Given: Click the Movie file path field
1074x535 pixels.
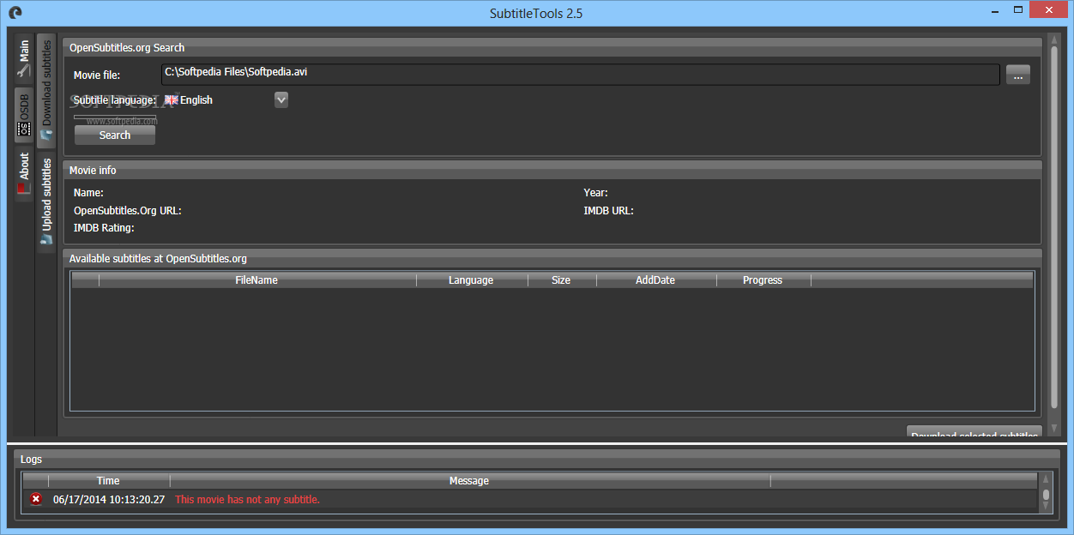Looking at the screenshot, I should pos(580,74).
